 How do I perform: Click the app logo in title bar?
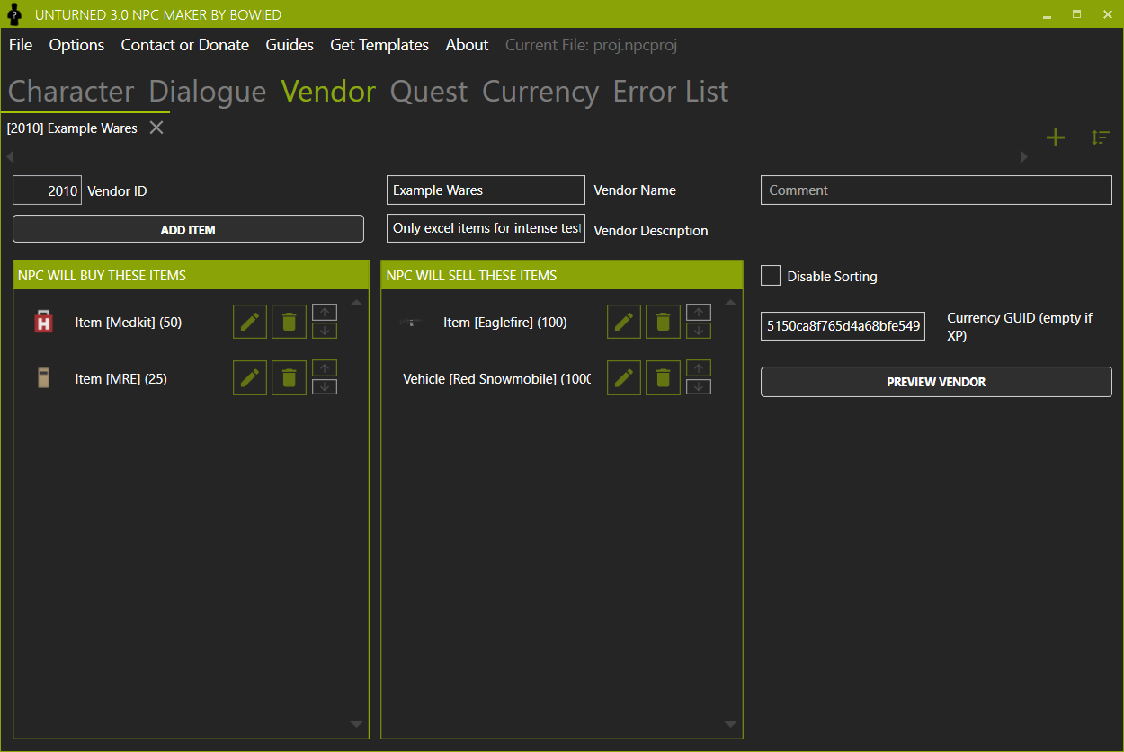[13, 14]
